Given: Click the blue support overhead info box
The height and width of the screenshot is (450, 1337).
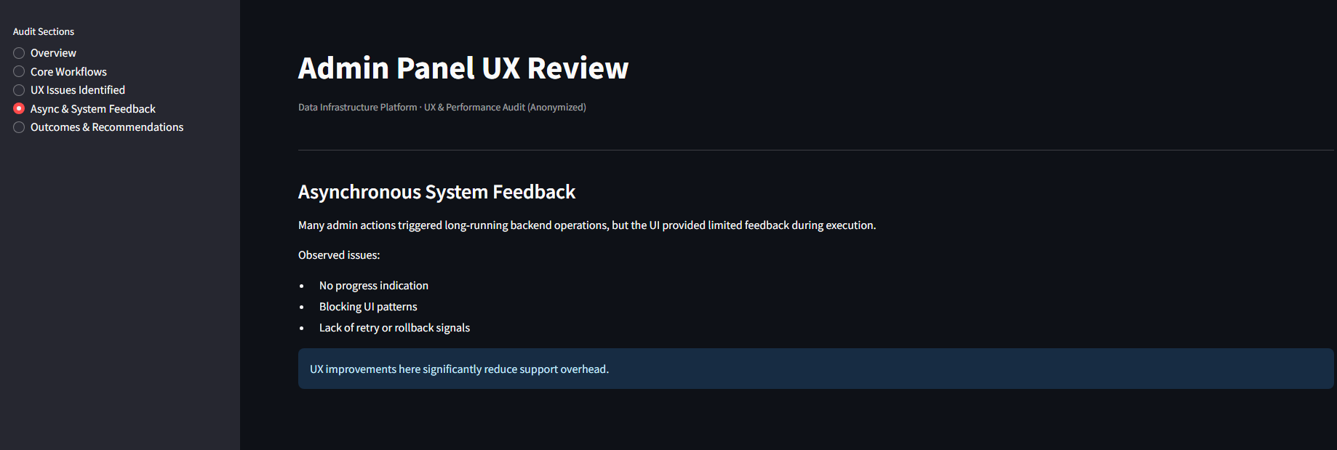Looking at the screenshot, I should pos(815,369).
